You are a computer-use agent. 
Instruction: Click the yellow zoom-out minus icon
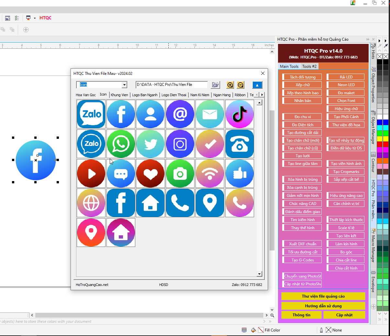point(240,85)
